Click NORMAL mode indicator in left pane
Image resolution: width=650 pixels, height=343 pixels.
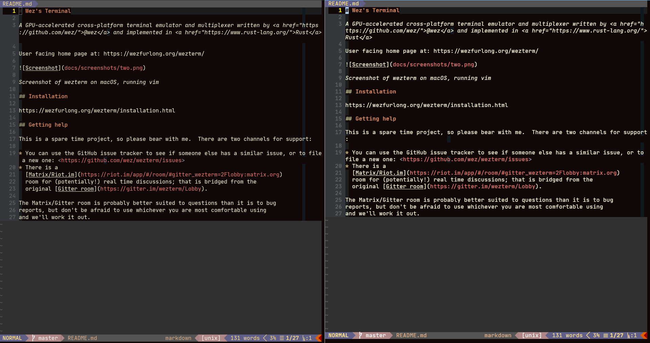[x=12, y=338]
